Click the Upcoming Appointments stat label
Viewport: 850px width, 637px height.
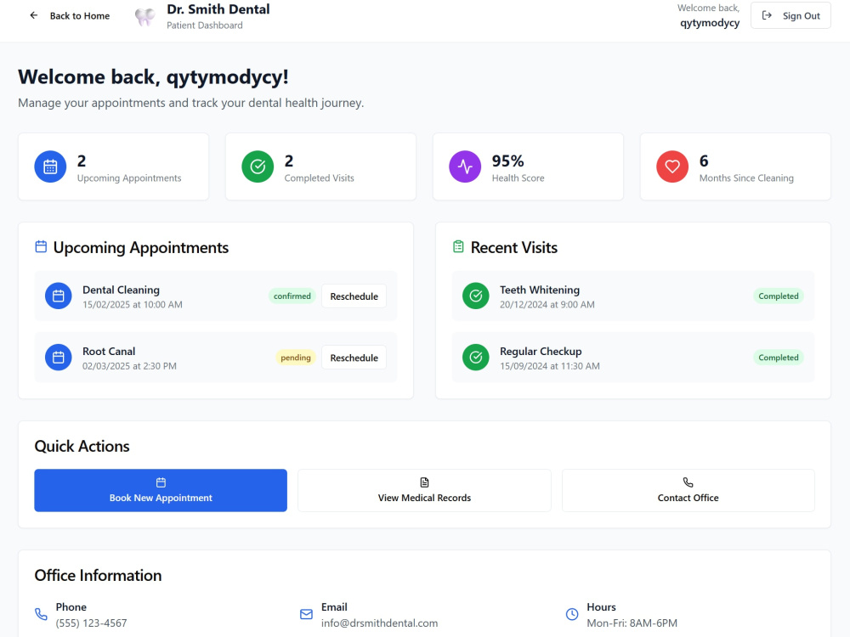(129, 178)
